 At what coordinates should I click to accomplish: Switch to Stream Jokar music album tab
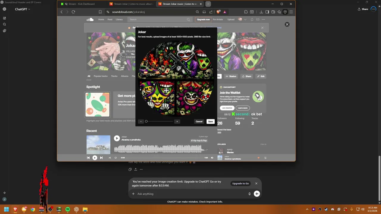pyautogui.click(x=131, y=4)
